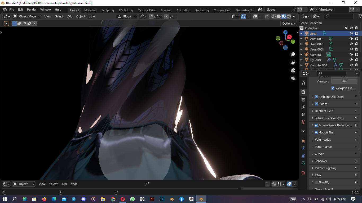Toggle Ambient Occlusion checkbox
This screenshot has height=203, width=362.
(x=316, y=97)
